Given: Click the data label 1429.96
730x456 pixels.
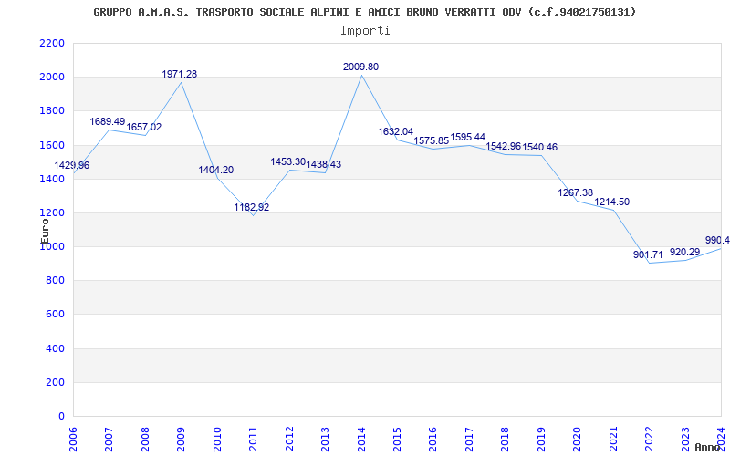Looking at the screenshot, I should (72, 165).
